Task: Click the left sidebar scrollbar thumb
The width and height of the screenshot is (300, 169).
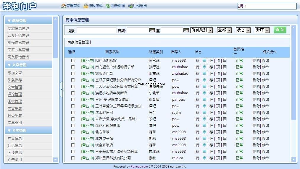Action: pos(56,40)
